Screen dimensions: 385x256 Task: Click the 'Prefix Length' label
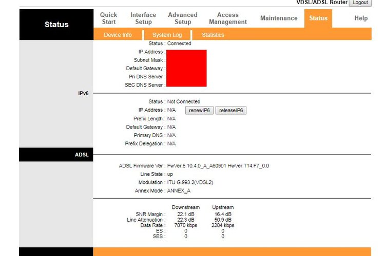coord(148,119)
